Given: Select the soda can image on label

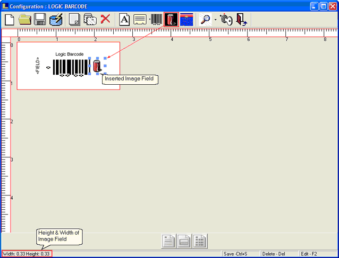Looking at the screenshot, I should (97, 66).
